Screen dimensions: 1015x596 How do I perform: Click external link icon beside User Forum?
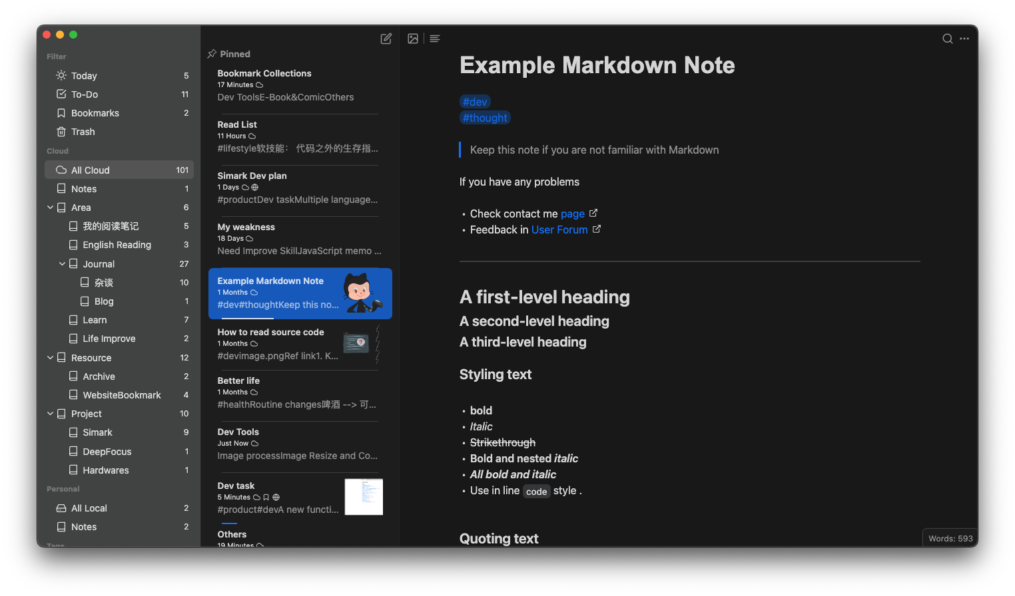[597, 229]
